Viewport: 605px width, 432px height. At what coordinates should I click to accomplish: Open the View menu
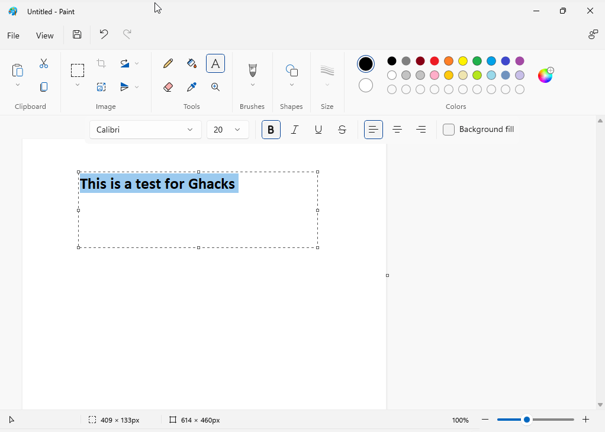pos(44,36)
